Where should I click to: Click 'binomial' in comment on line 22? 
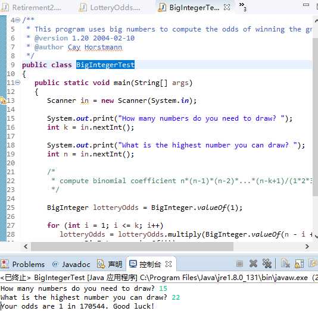(110, 181)
